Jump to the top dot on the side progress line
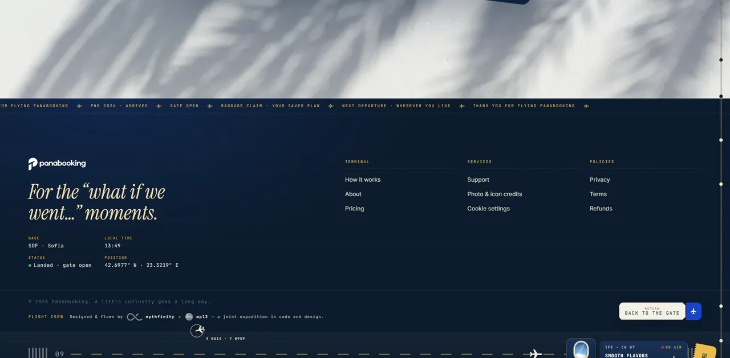This screenshot has width=730, height=358. pos(721,60)
